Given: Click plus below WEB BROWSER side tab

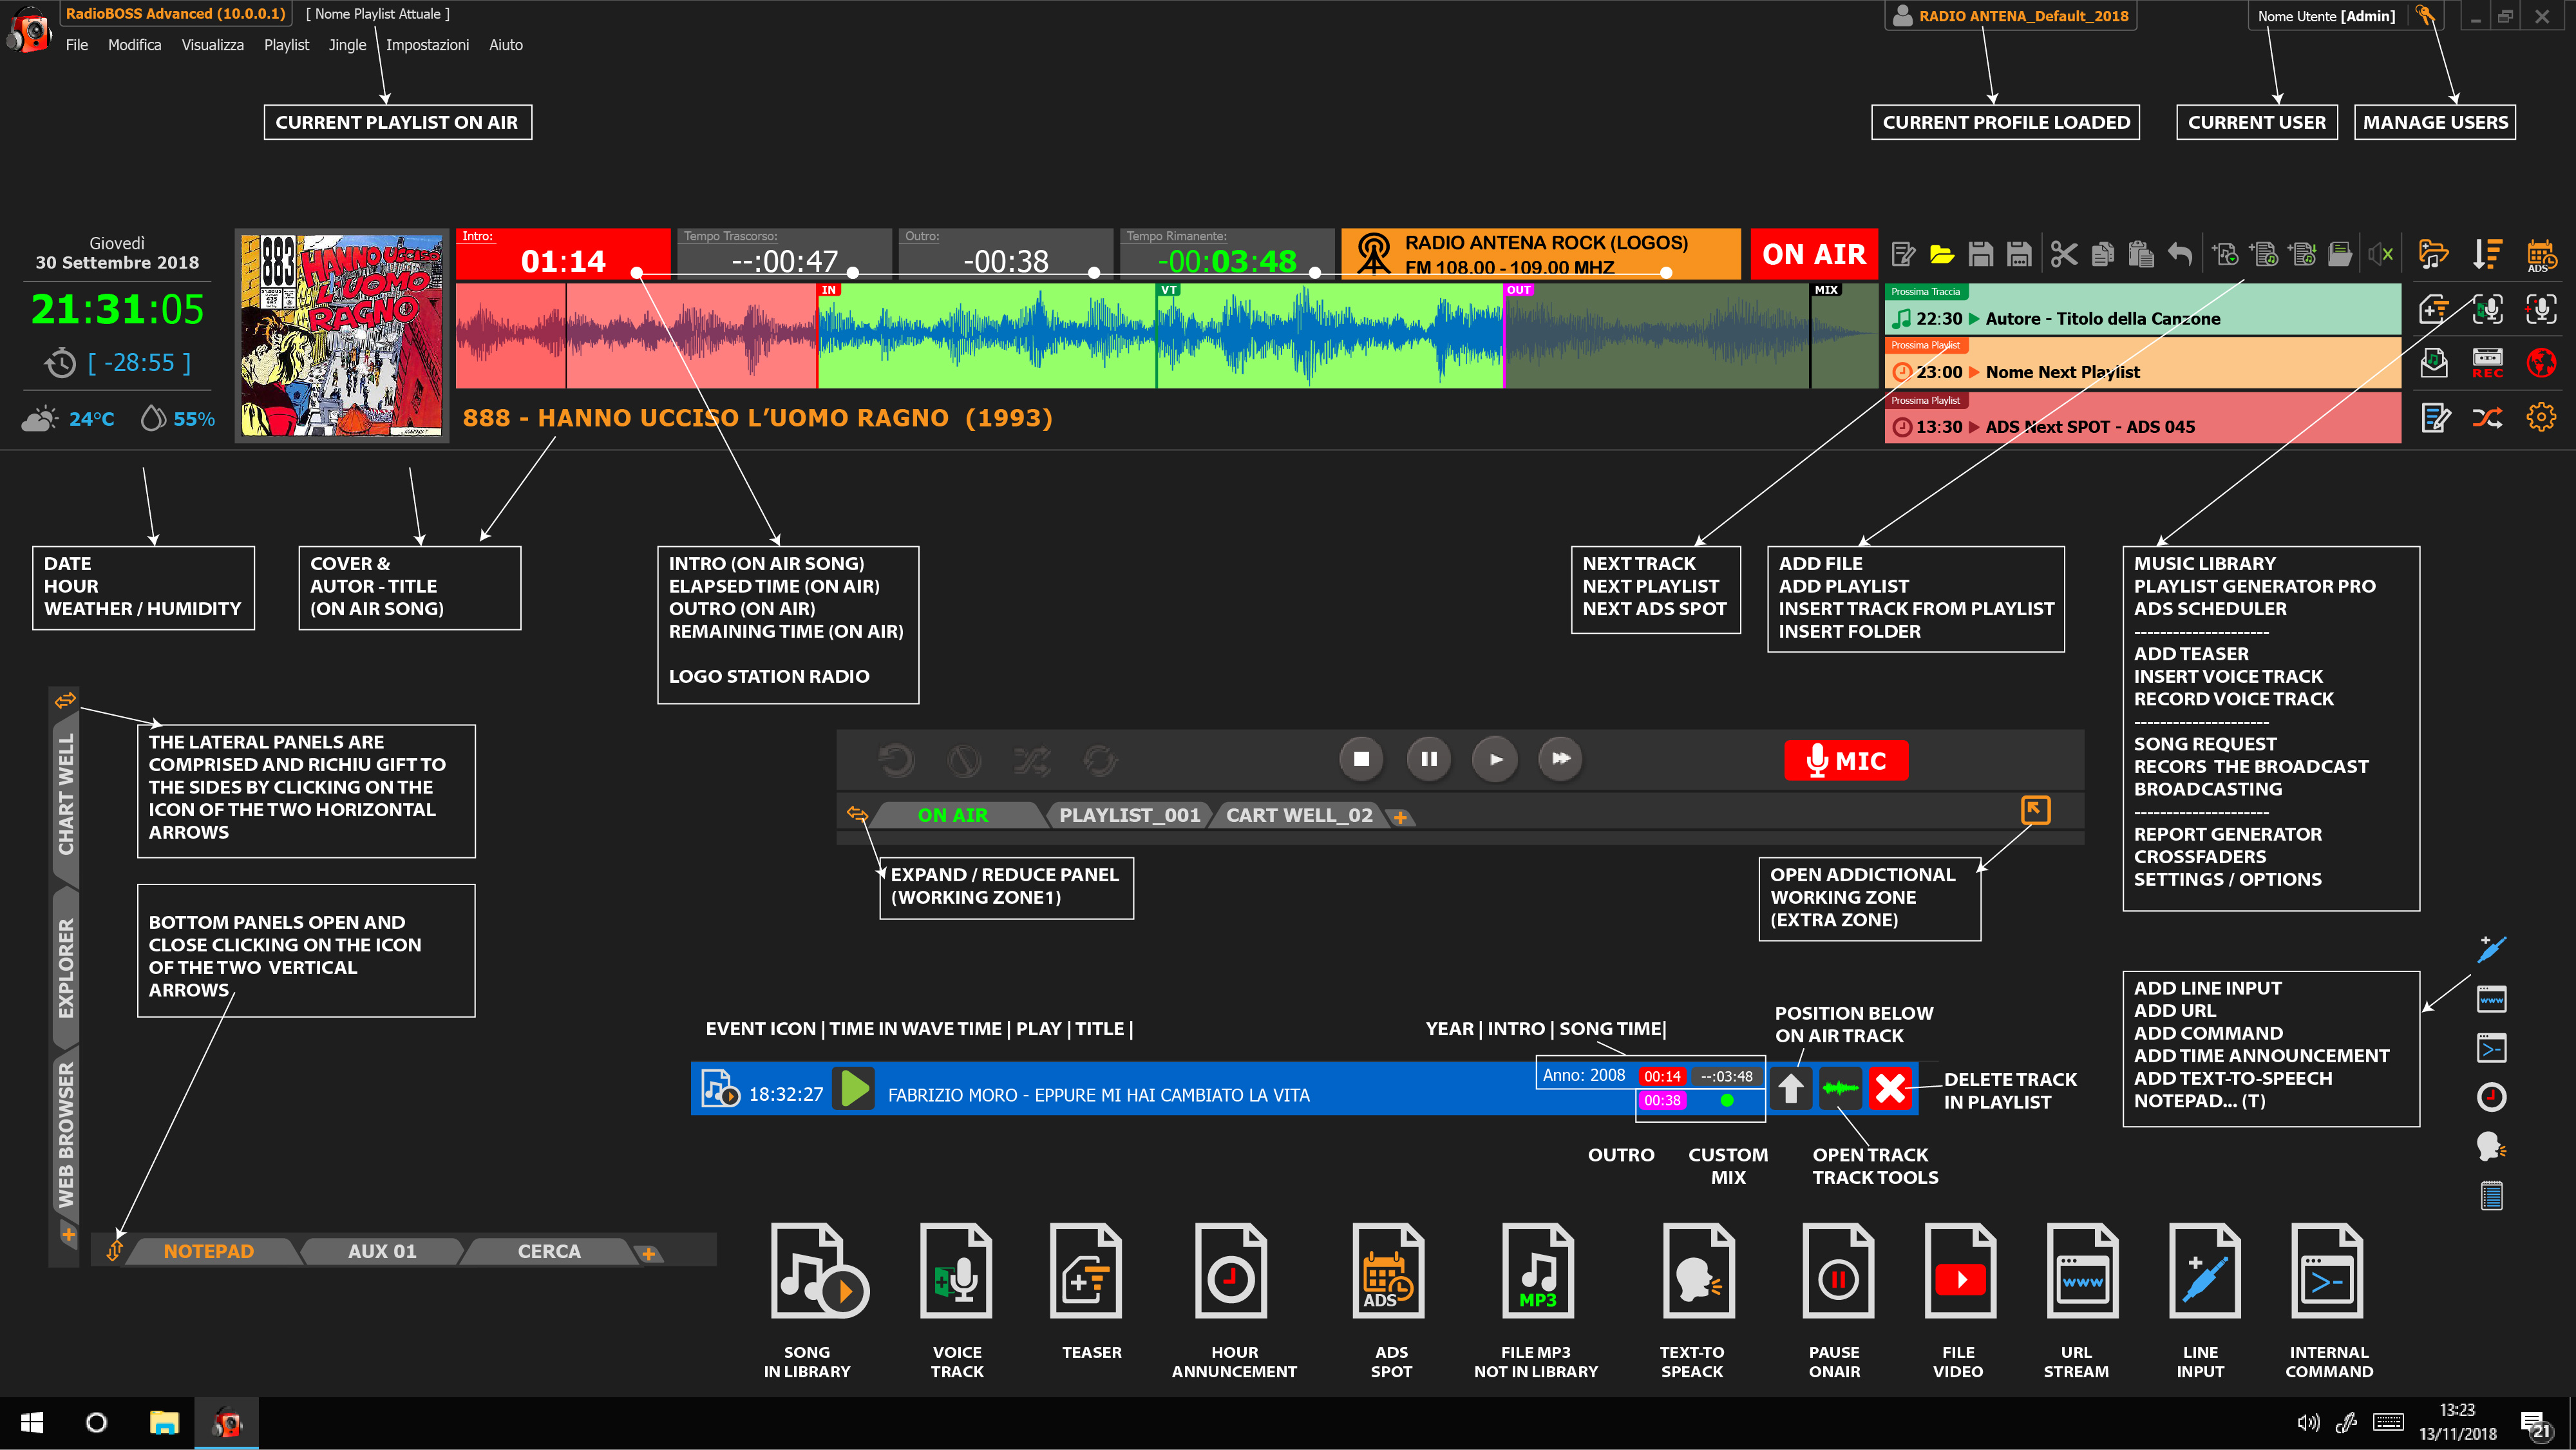Looking at the screenshot, I should point(68,1235).
